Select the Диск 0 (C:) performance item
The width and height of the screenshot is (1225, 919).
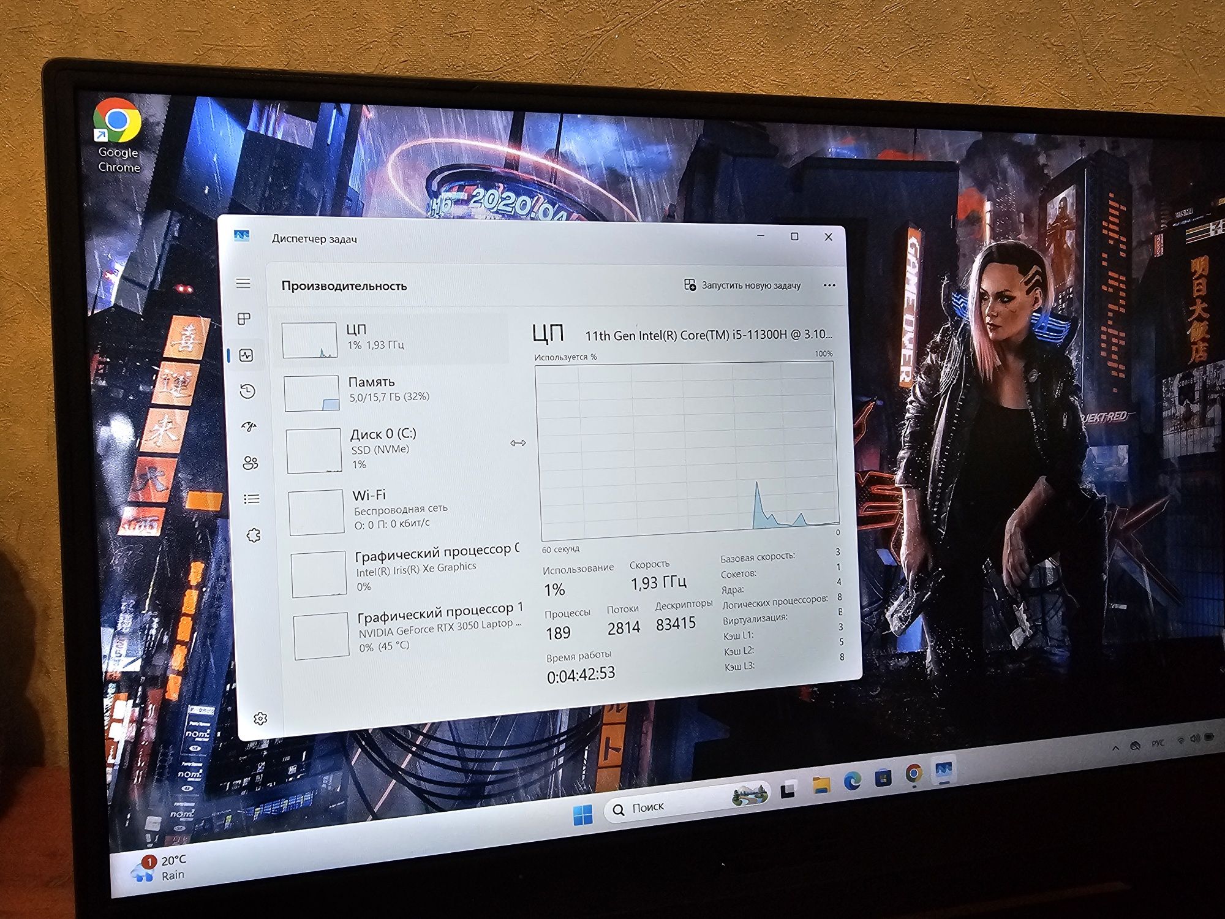click(399, 451)
